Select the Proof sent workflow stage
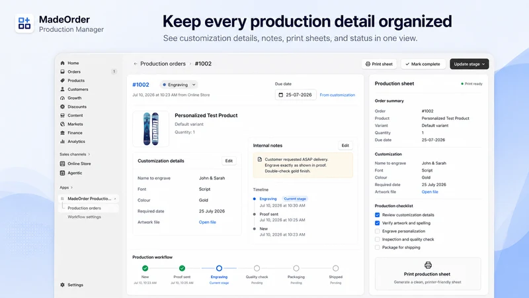Screen dimensions: 529x298 tap(182, 268)
